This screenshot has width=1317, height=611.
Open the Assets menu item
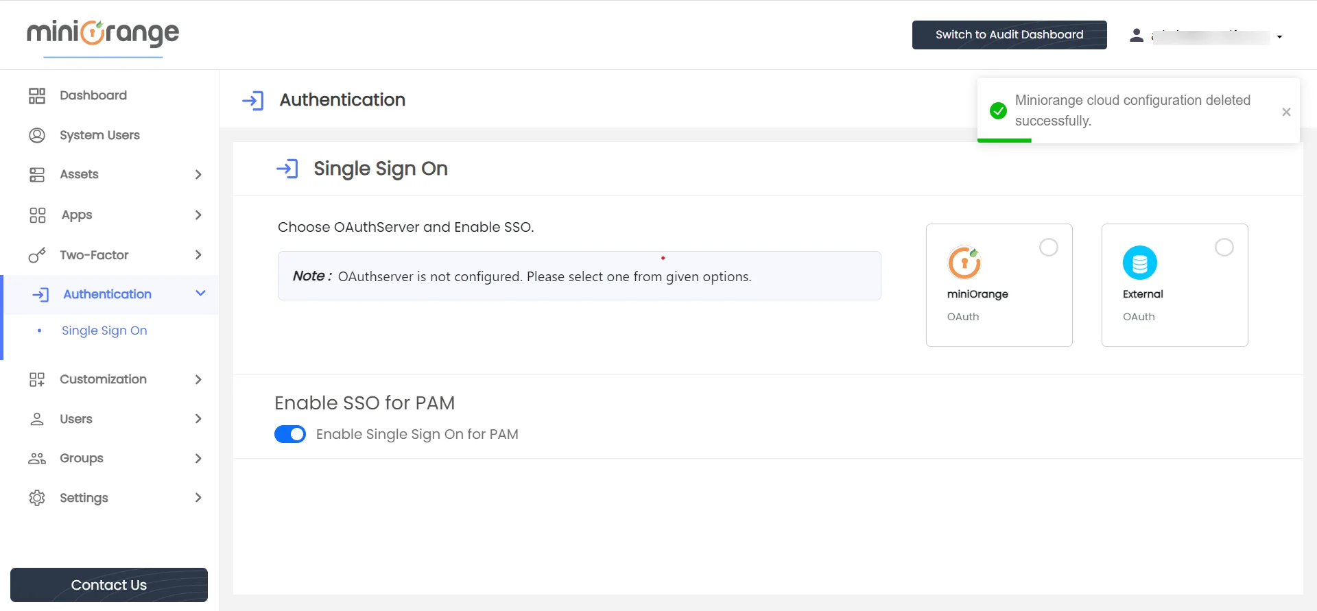click(79, 174)
